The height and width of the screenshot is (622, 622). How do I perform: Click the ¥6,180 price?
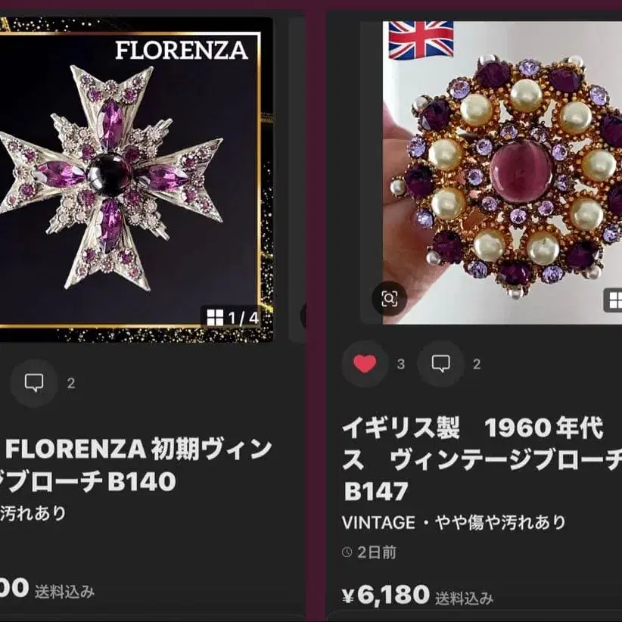point(386,595)
